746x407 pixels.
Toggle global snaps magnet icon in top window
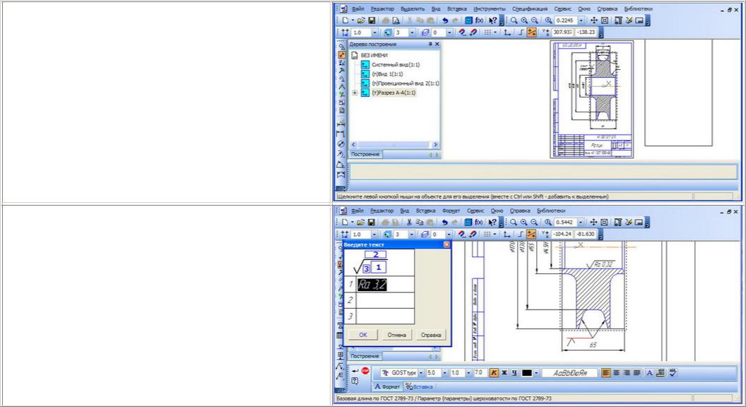click(462, 33)
